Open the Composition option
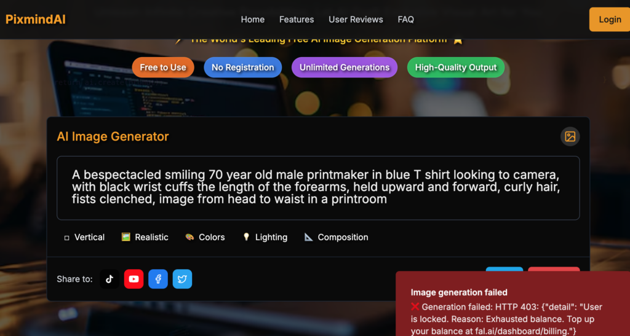 [x=337, y=237]
